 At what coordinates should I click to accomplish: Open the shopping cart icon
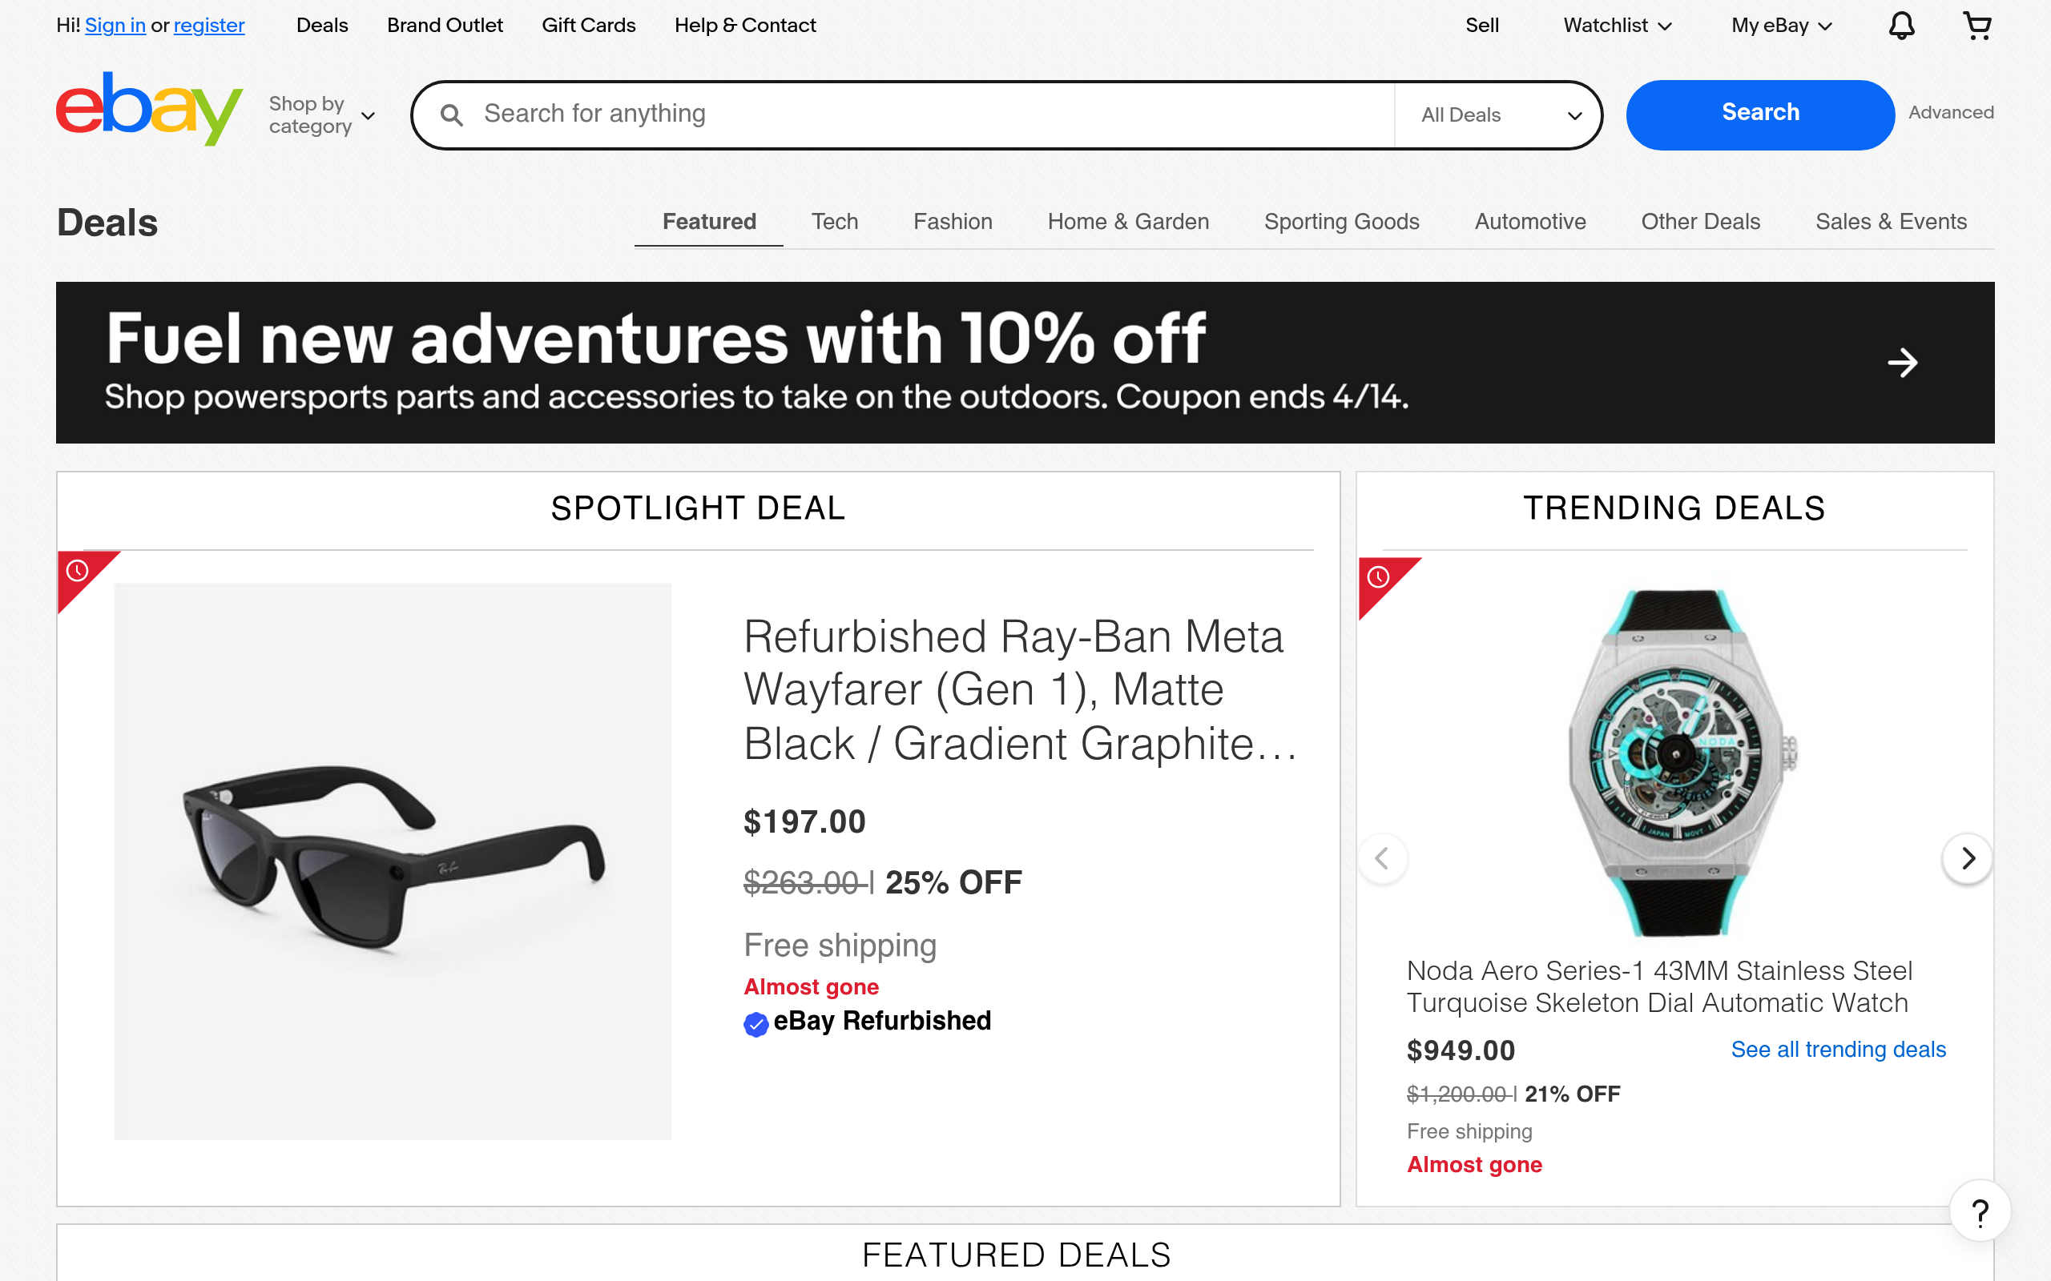[1977, 26]
